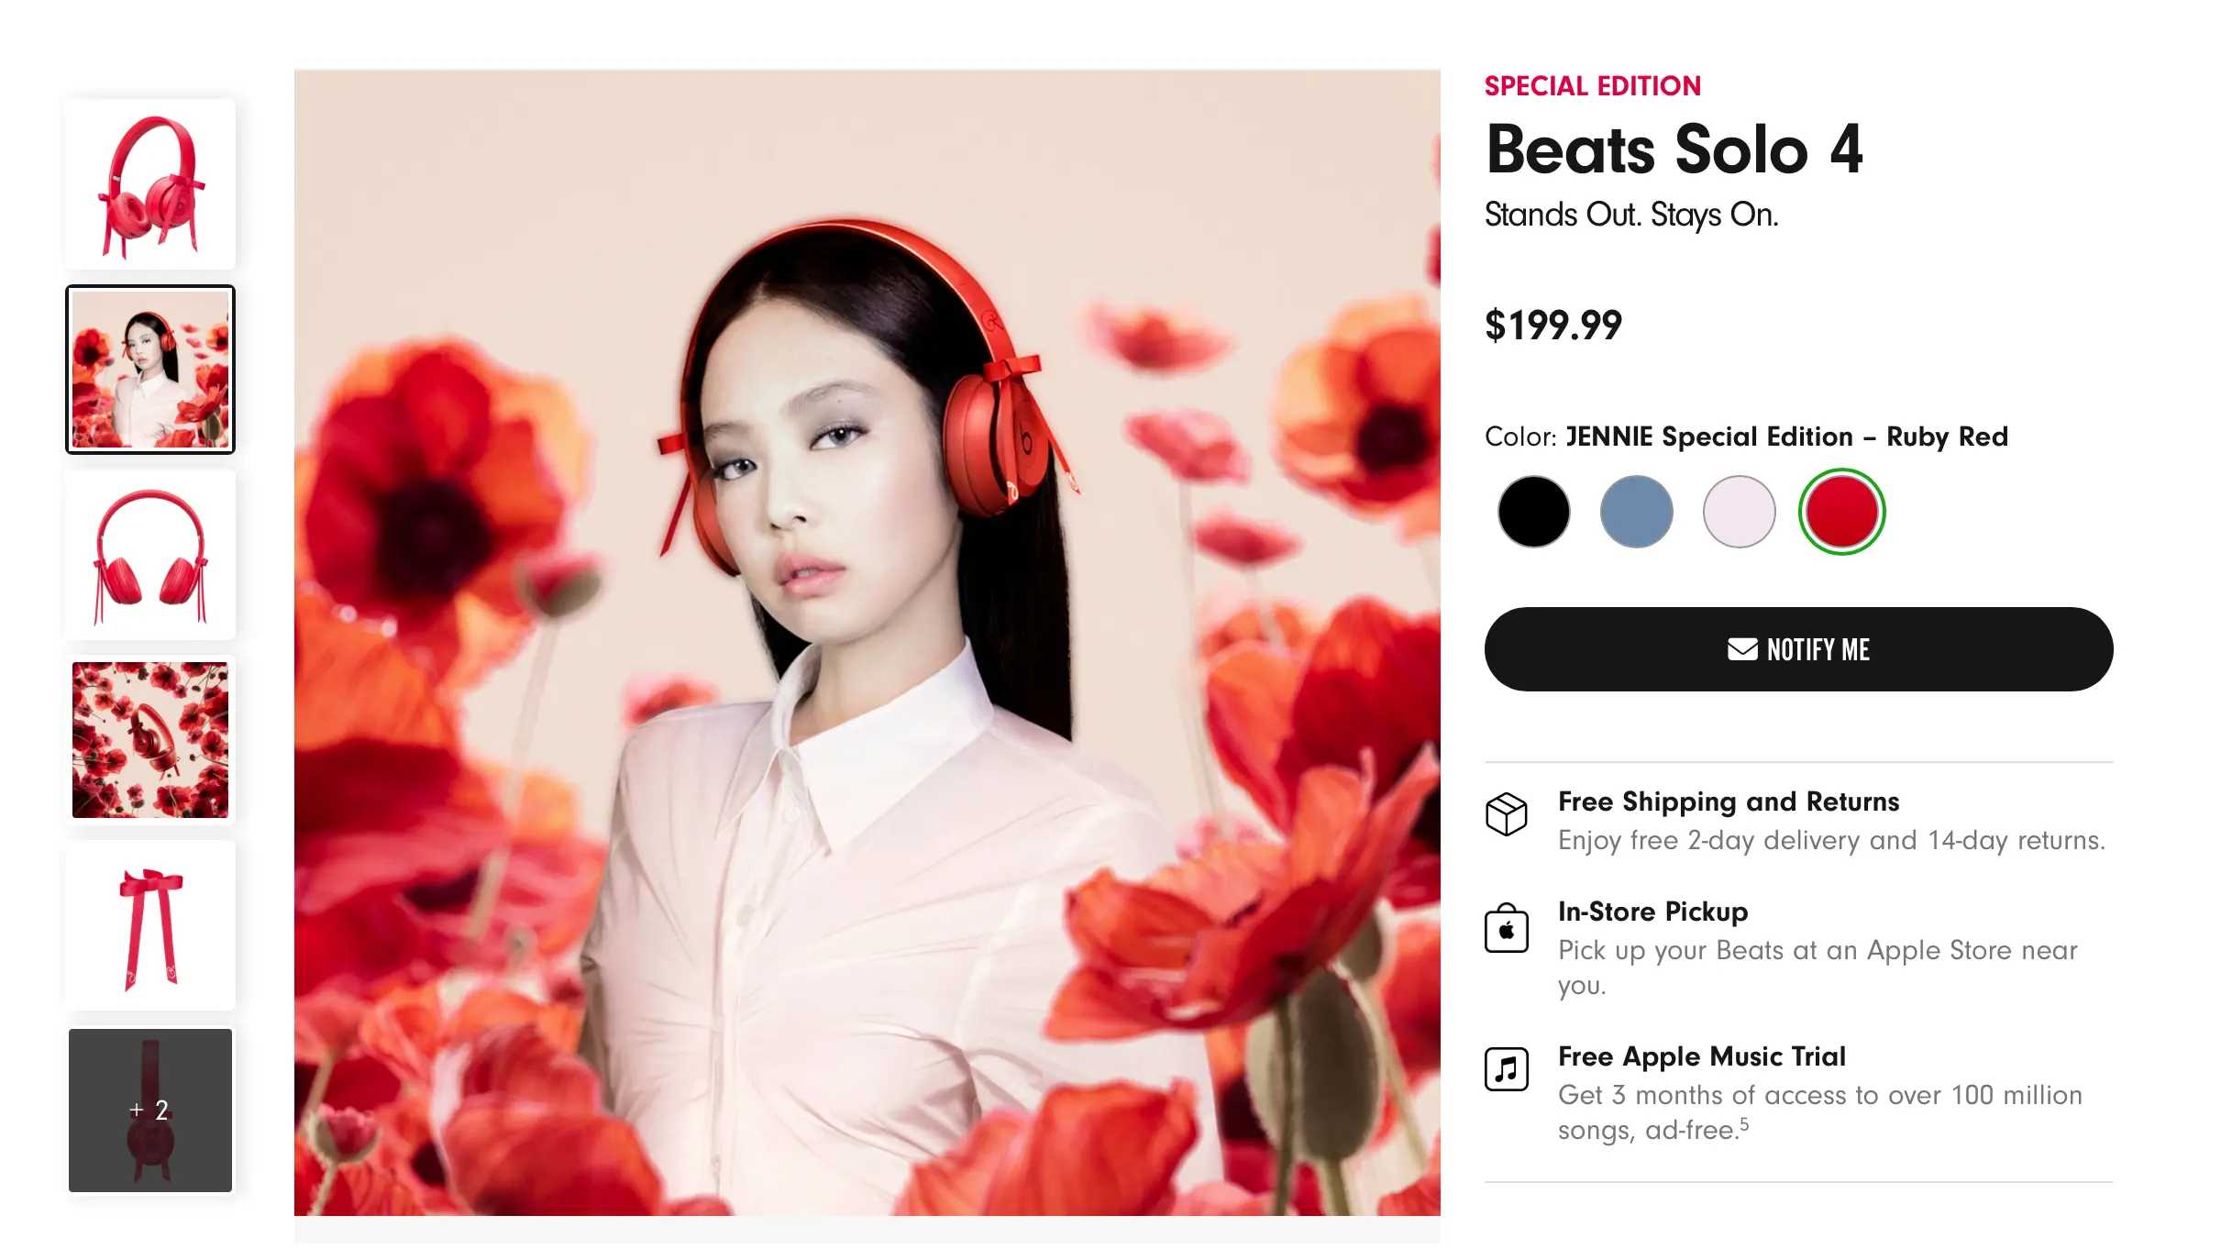The height and width of the screenshot is (1249, 2221).
Task: Select the slate blue color swatch
Action: 1636,512
